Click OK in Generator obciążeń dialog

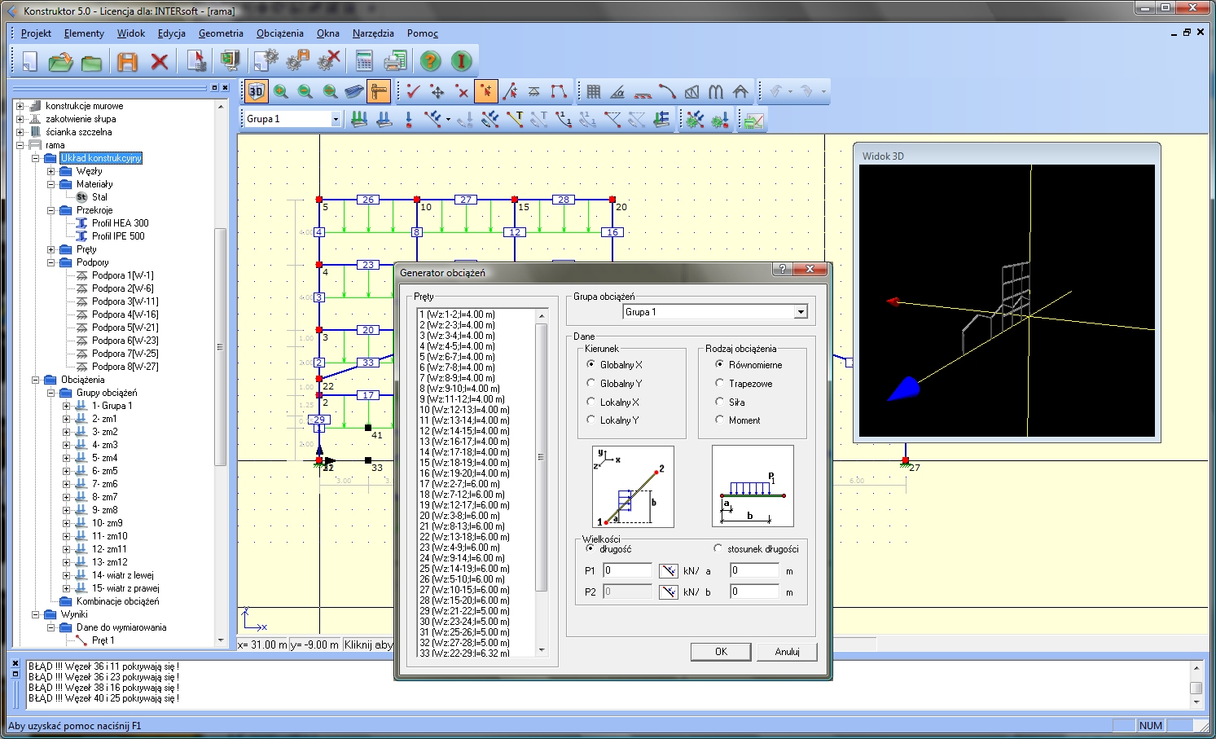[721, 651]
